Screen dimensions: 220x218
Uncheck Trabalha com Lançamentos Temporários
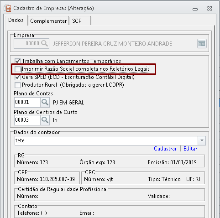[x=17, y=61]
